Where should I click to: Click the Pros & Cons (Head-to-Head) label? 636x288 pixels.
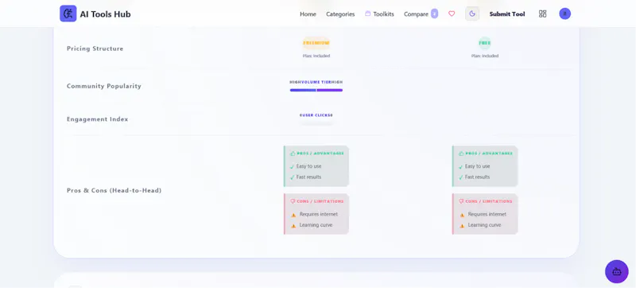pyautogui.click(x=114, y=190)
